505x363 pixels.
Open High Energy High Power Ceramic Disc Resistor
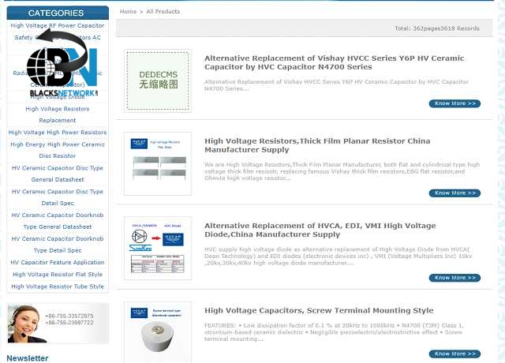(x=58, y=150)
